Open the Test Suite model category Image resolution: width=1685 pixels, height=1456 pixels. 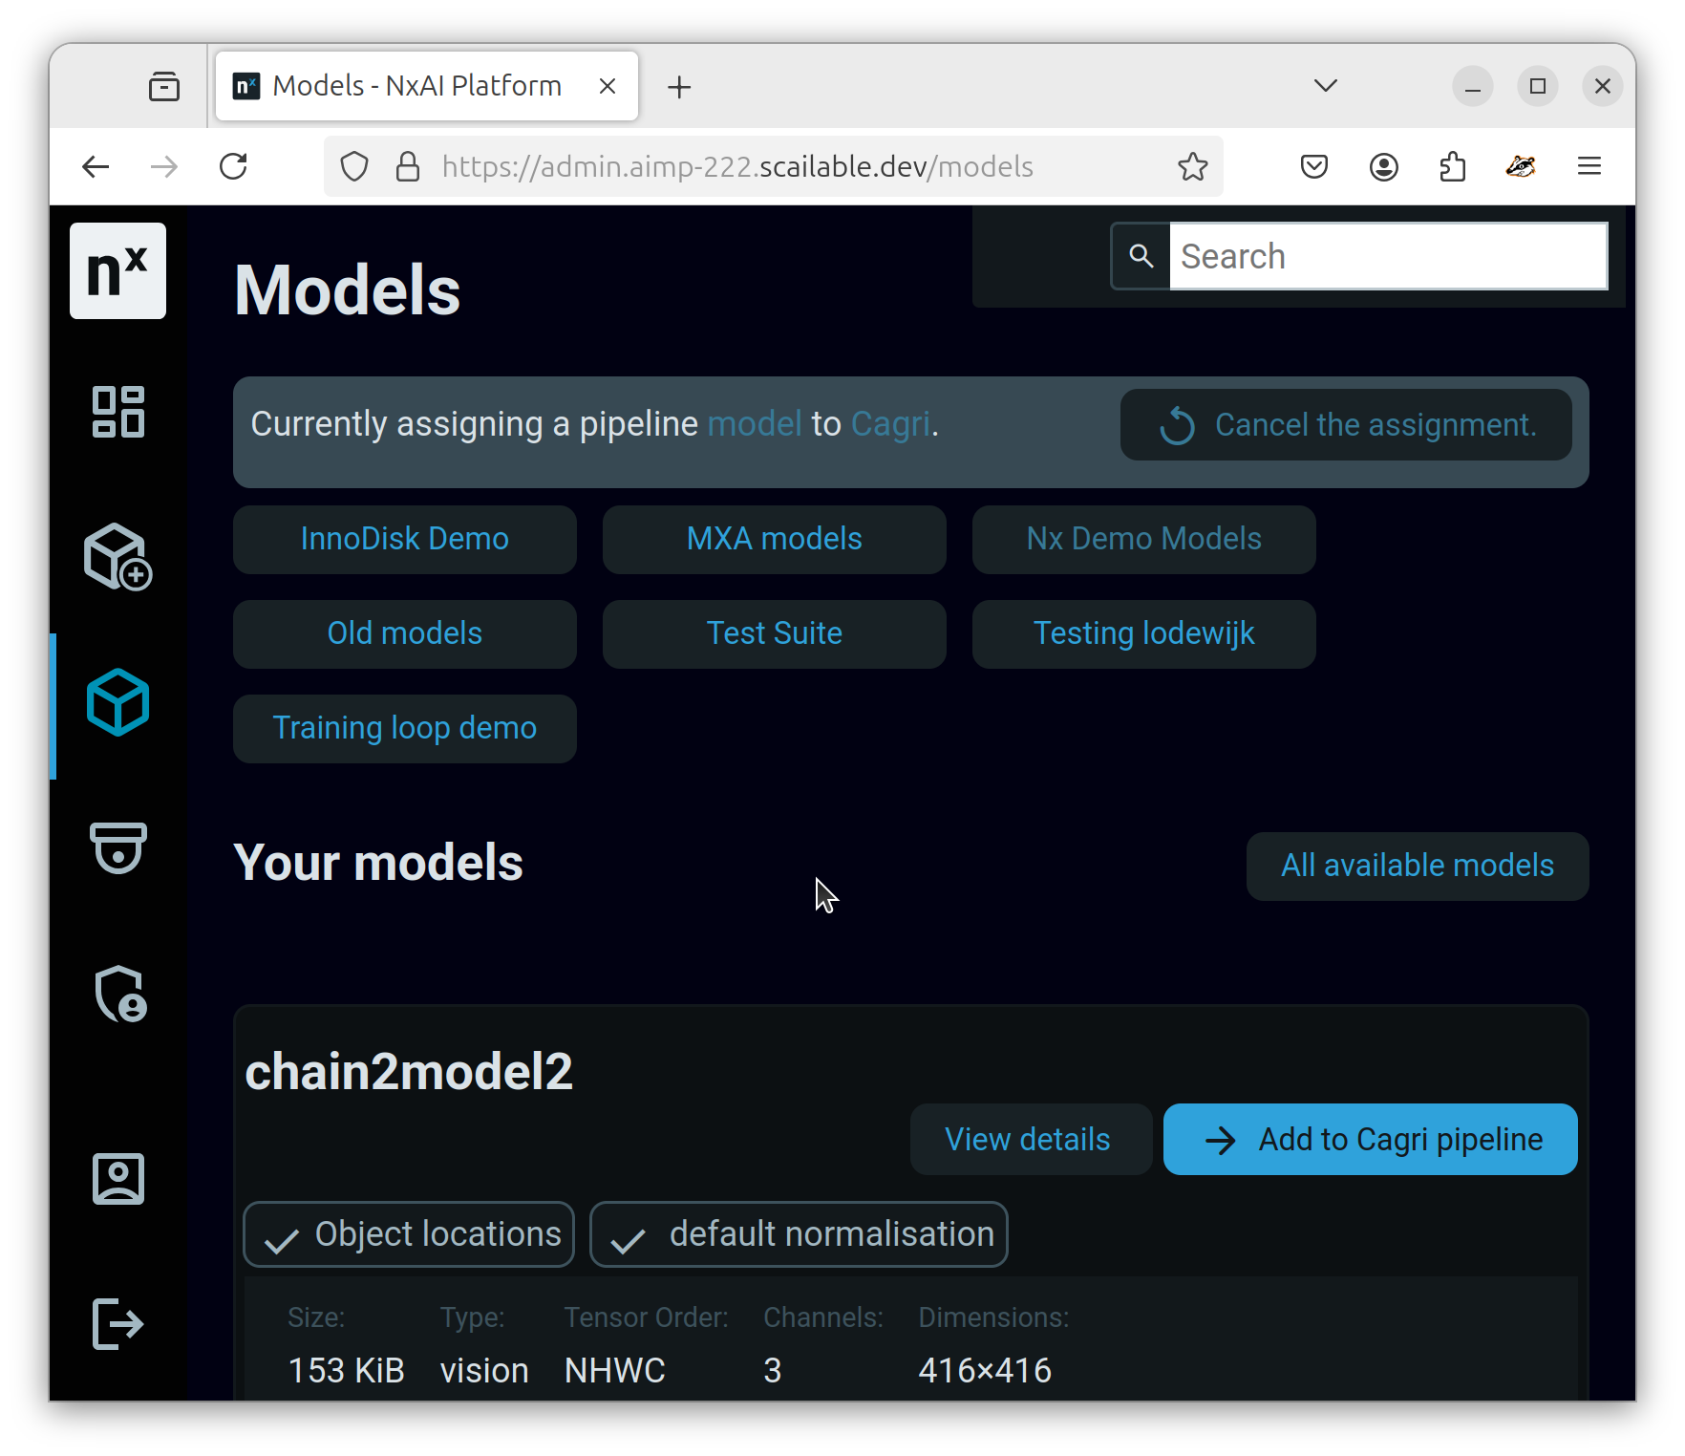tap(775, 634)
